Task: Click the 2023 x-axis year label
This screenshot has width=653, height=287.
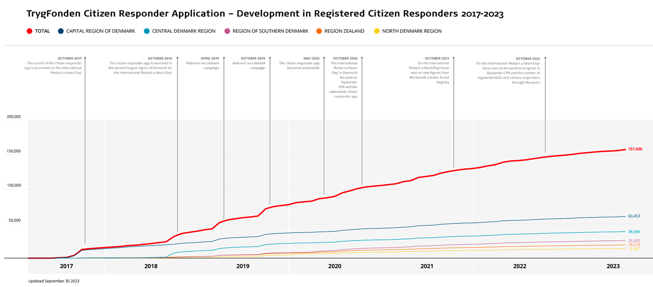Action: [x=613, y=266]
